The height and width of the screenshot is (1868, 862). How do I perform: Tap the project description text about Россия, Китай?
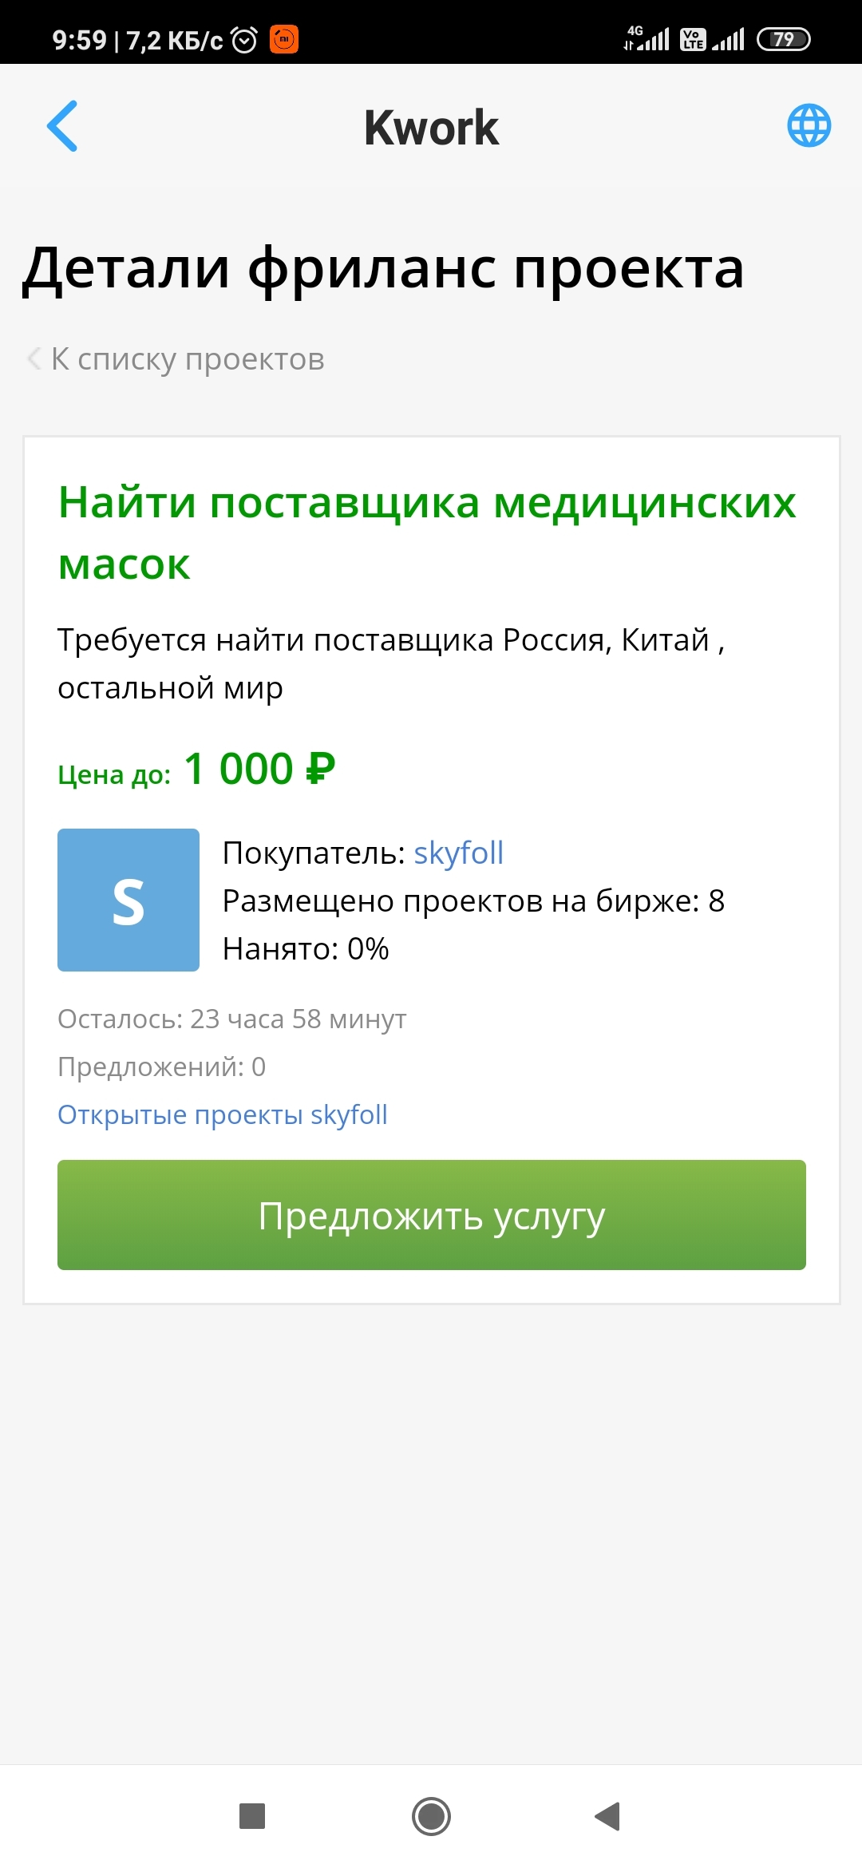391,663
